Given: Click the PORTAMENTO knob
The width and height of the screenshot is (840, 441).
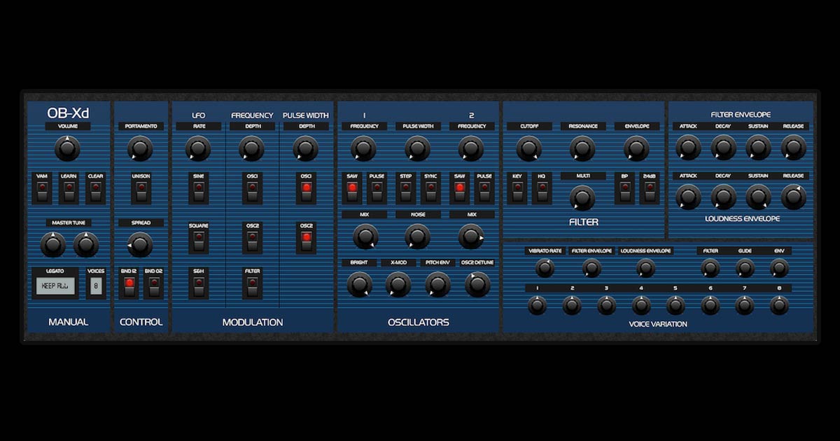Looking at the screenshot, I should (140, 148).
